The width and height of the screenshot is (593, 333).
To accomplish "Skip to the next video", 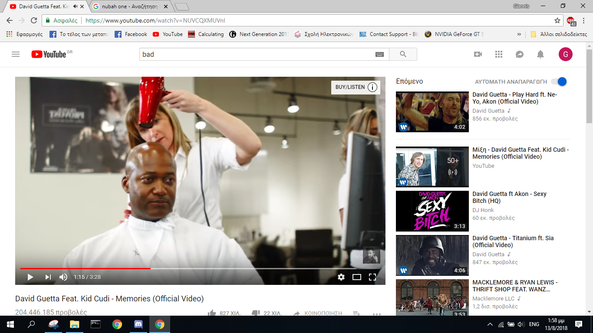I will (x=48, y=277).
